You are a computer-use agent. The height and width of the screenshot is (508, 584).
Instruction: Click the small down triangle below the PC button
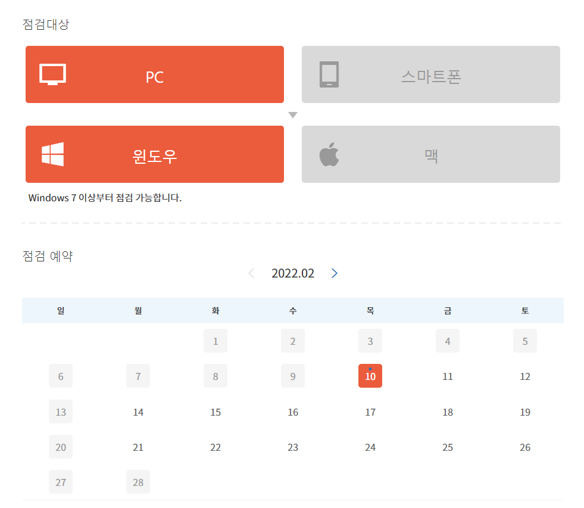[x=292, y=114]
